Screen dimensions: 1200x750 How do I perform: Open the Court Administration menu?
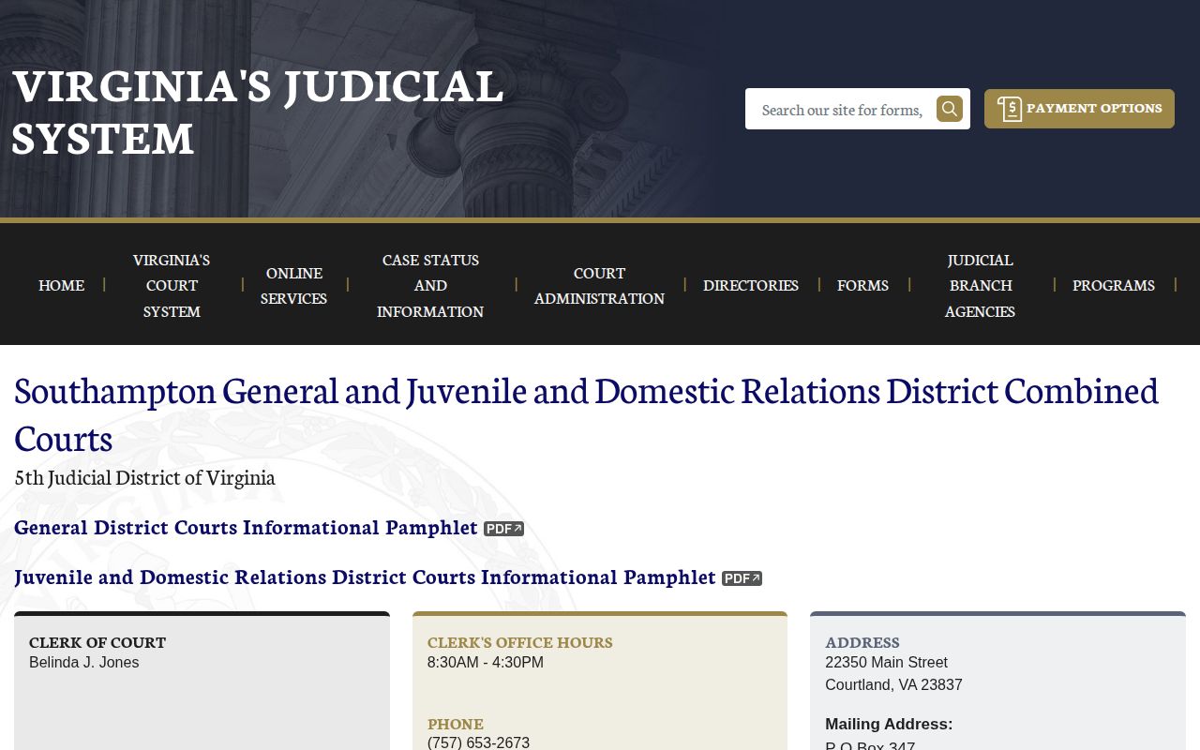599,285
